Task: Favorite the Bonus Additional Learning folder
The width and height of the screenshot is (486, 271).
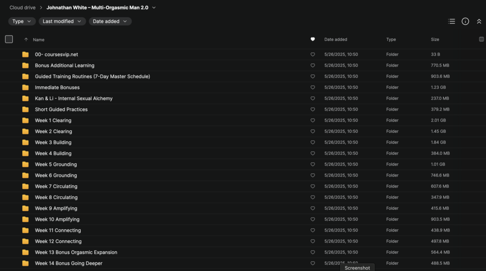Action: pyautogui.click(x=312, y=65)
